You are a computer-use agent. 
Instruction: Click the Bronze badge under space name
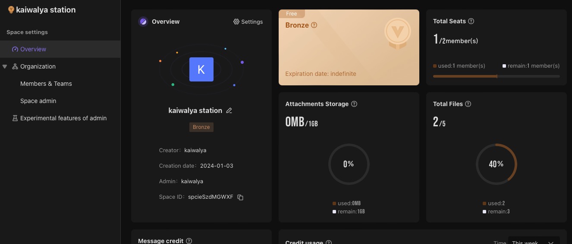tap(201, 127)
